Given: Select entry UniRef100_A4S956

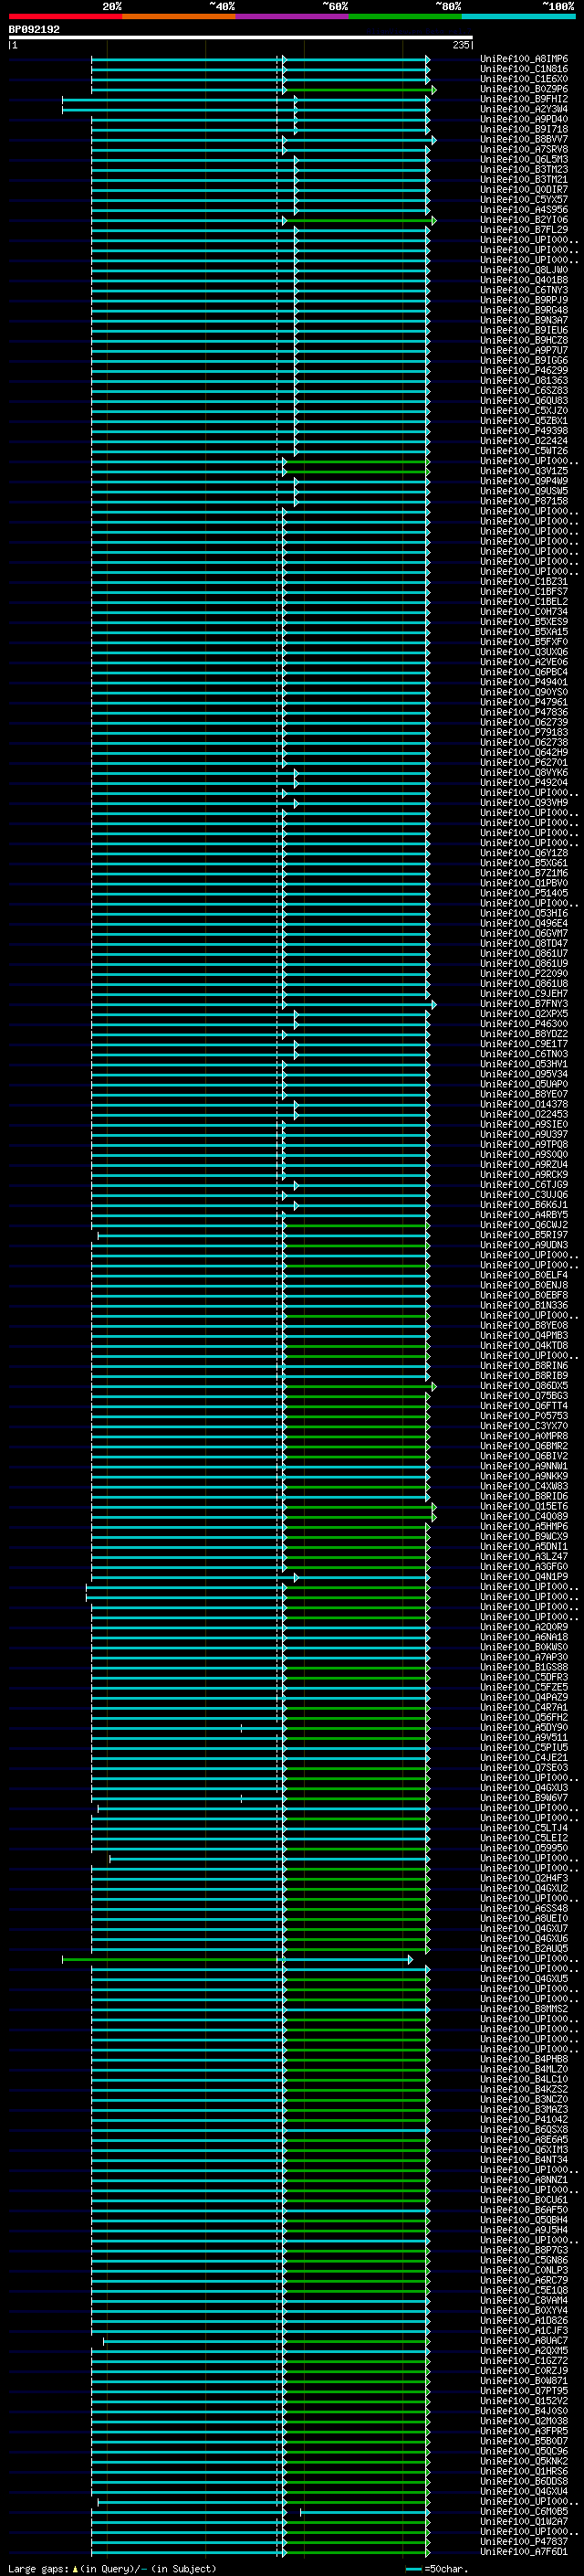Looking at the screenshot, I should point(524,210).
